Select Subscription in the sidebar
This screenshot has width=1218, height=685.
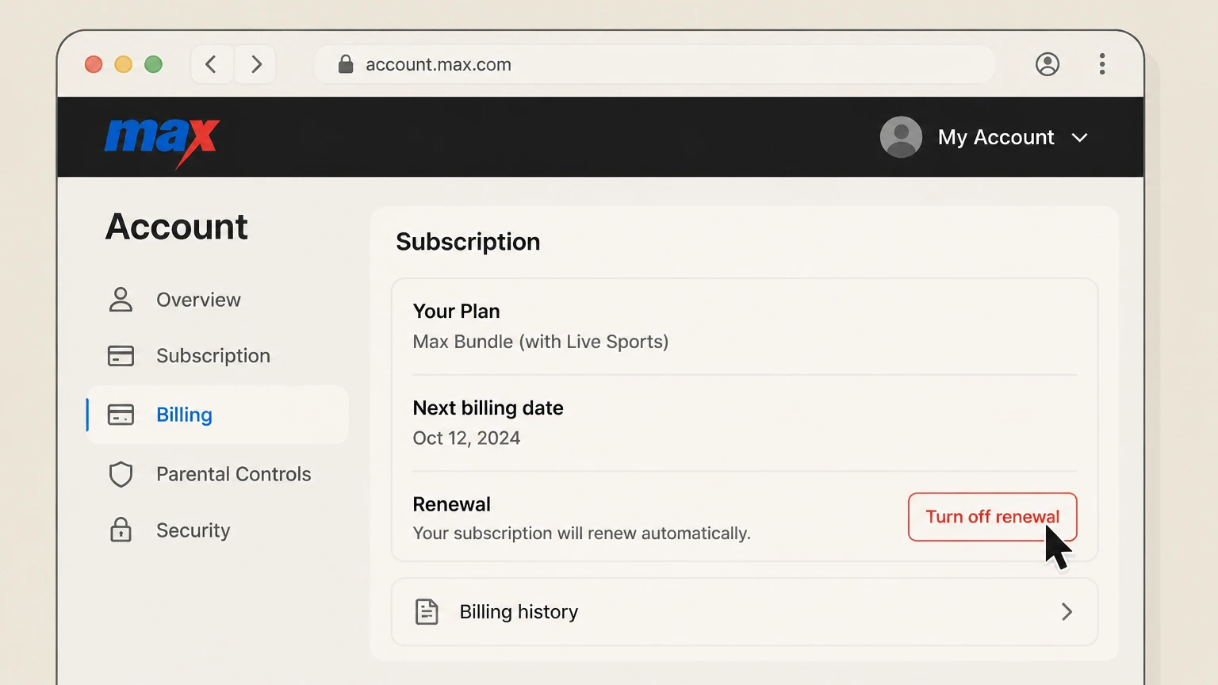point(213,356)
